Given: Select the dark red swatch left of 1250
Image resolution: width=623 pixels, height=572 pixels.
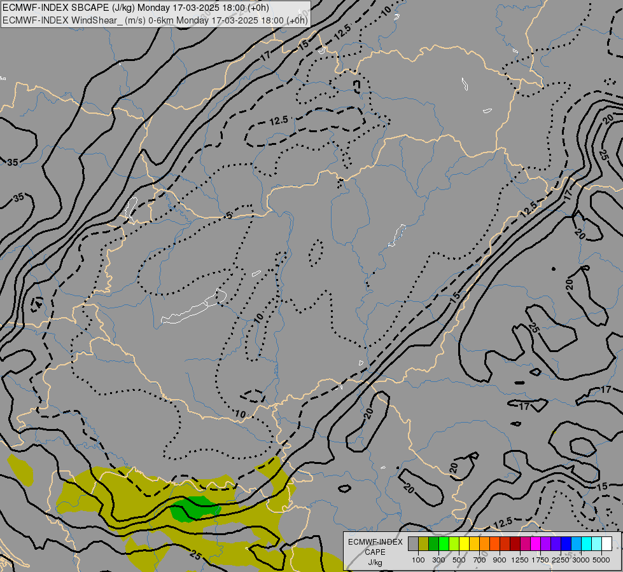Looking at the screenshot, I should coord(515,544).
